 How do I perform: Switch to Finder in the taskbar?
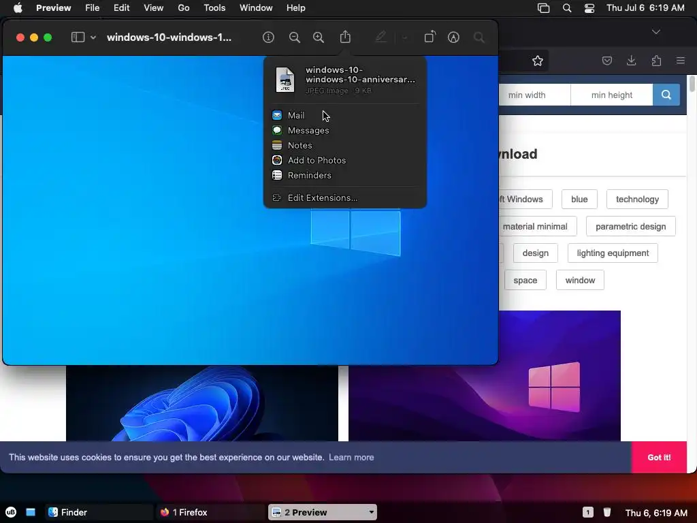pyautogui.click(x=99, y=512)
